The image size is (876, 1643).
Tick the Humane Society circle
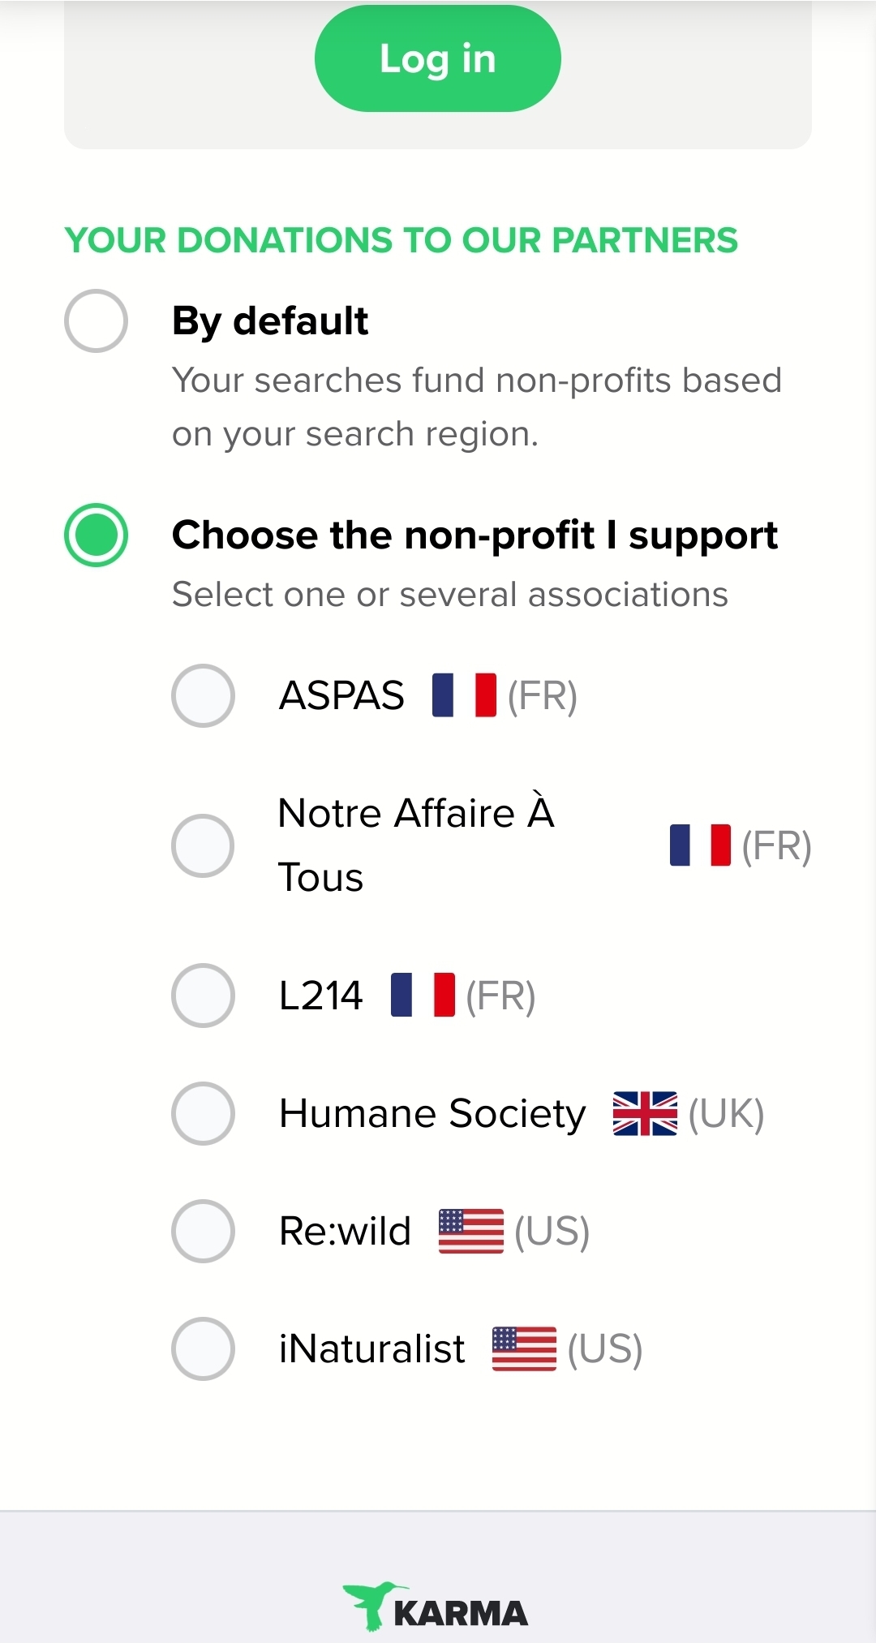click(203, 1113)
